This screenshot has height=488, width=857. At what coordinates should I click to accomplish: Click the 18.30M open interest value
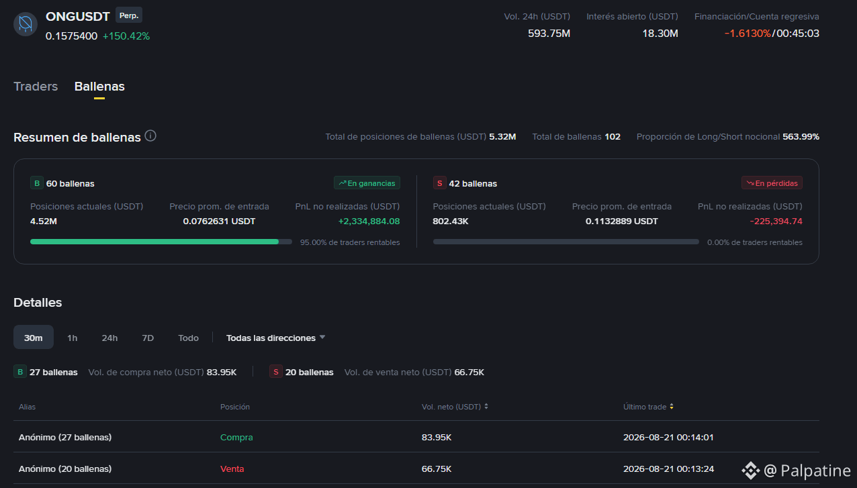coord(660,33)
